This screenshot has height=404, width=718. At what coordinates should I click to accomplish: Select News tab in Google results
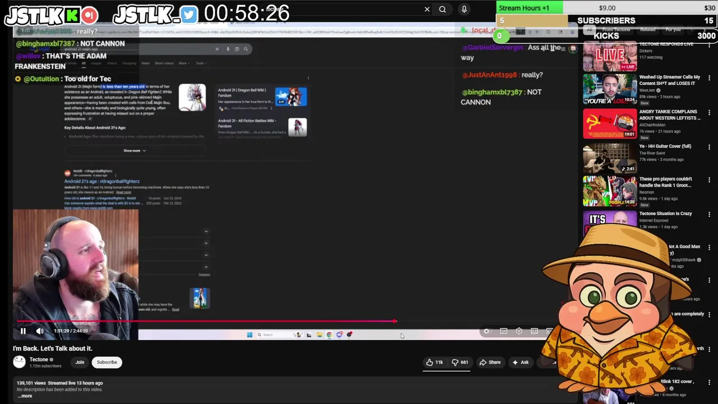[x=145, y=63]
